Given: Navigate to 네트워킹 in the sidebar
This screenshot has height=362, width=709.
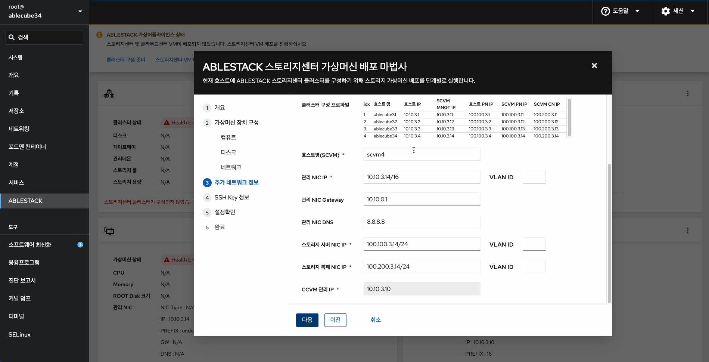Looking at the screenshot, I should click(19, 129).
